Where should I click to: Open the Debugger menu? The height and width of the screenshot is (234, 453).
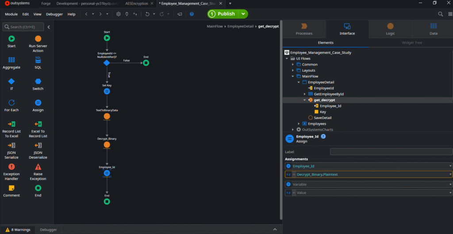coord(54,14)
